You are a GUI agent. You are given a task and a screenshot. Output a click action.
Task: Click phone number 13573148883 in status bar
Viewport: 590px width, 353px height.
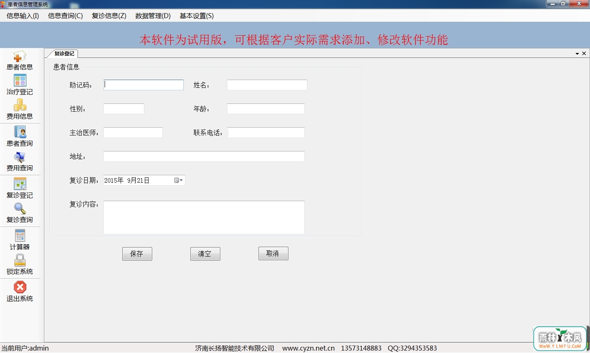click(361, 348)
